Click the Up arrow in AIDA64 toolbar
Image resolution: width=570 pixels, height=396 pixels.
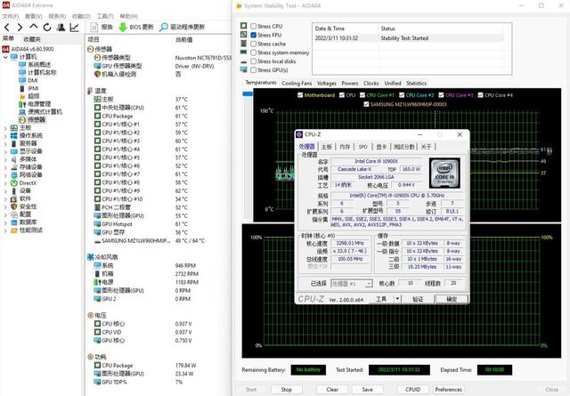tap(34, 27)
